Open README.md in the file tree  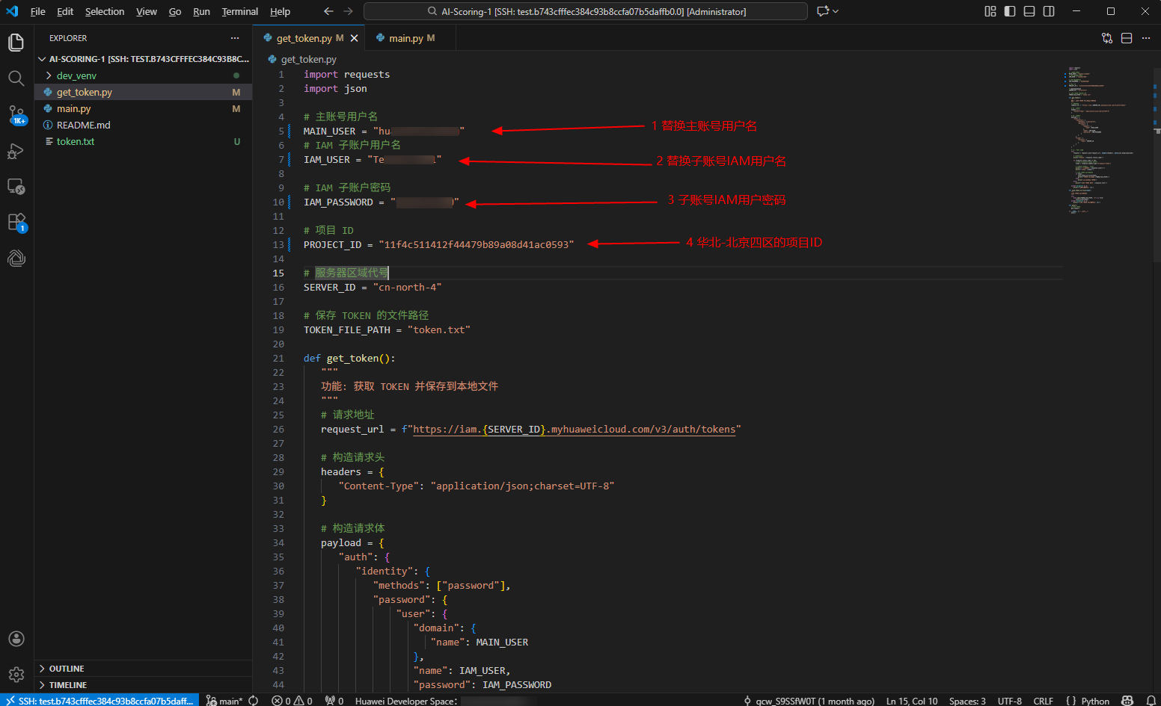(144, 125)
